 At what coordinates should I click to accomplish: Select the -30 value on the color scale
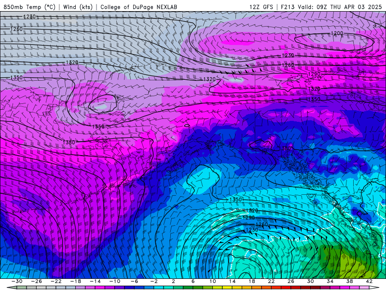(x=17, y=281)
